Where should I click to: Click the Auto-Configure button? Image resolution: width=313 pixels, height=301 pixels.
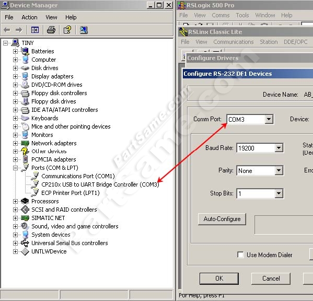click(222, 219)
